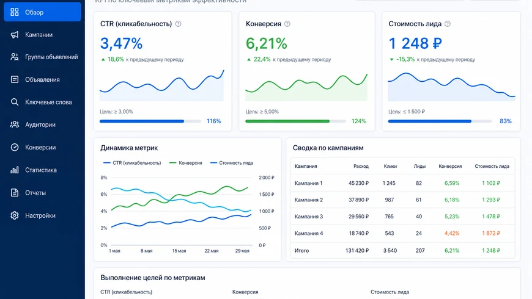Click the Отчеты file icon

[x=15, y=193]
